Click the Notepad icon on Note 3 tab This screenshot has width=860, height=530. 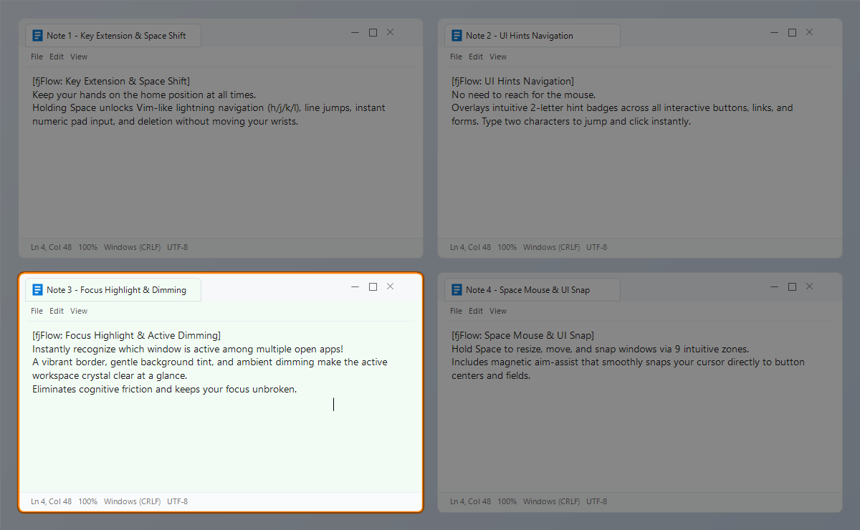pyautogui.click(x=38, y=290)
